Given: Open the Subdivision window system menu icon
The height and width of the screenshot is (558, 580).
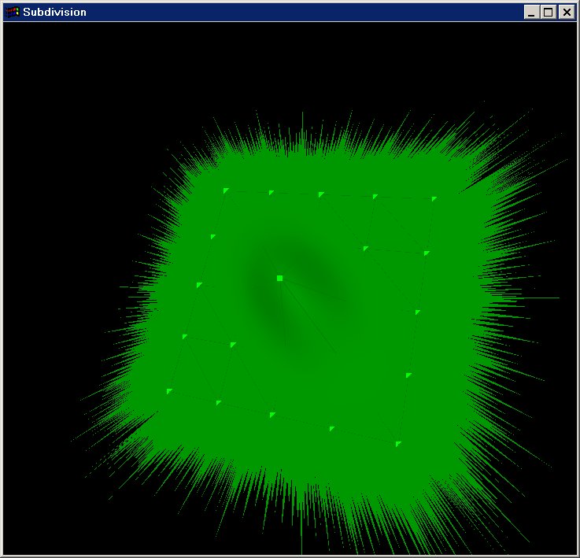Looking at the screenshot, I should pos(12,12).
